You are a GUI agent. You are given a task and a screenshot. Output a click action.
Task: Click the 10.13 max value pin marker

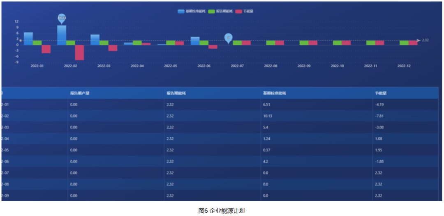click(x=62, y=18)
